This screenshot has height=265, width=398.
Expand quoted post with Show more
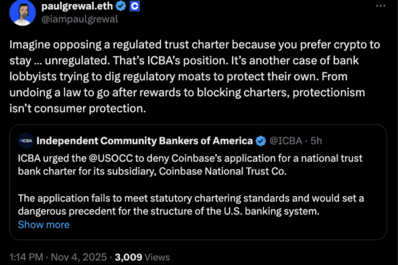coord(43,225)
